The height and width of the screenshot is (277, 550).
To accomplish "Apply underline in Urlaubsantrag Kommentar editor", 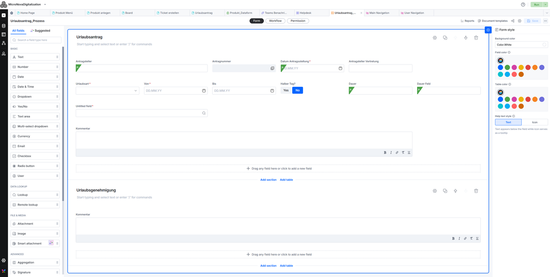I will pyautogui.click(x=409, y=152).
